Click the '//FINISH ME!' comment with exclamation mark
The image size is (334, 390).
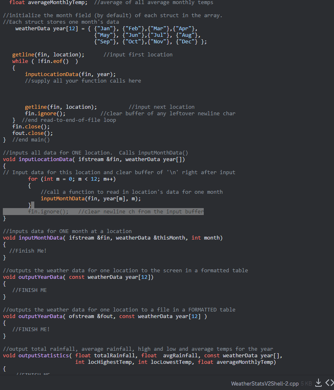pos(31,329)
